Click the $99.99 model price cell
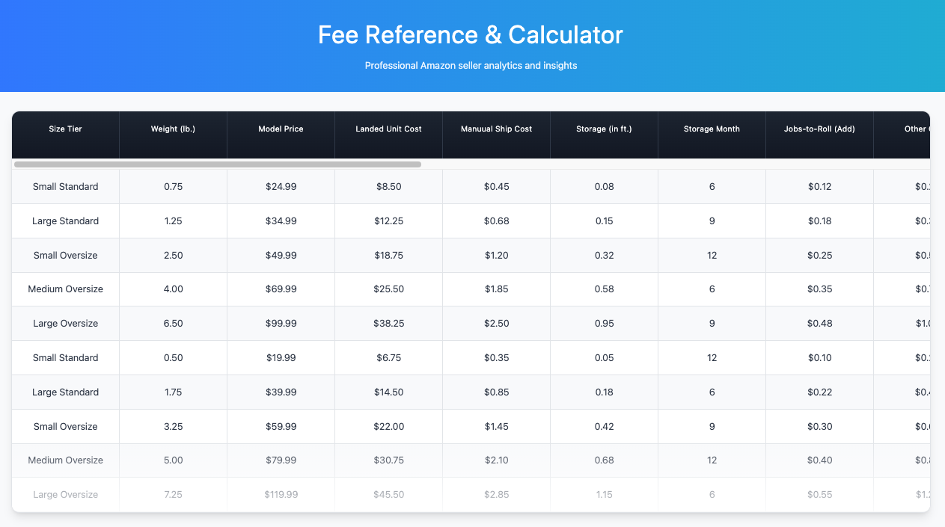This screenshot has height=527, width=945. click(281, 324)
